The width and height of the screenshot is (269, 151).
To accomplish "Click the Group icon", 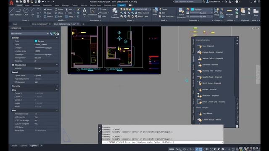I will (216, 12).
